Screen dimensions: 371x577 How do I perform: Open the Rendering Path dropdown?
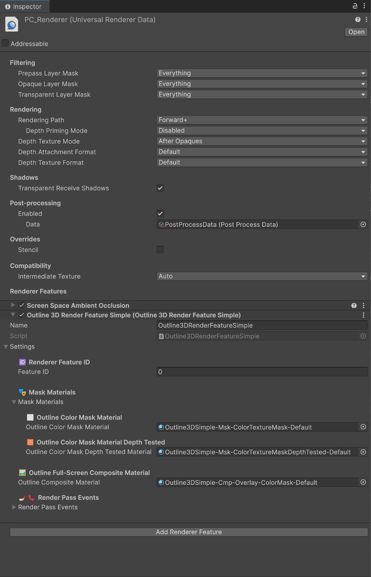coord(262,120)
